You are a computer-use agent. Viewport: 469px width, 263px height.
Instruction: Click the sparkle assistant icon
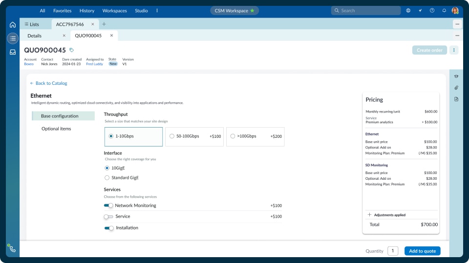420,10
